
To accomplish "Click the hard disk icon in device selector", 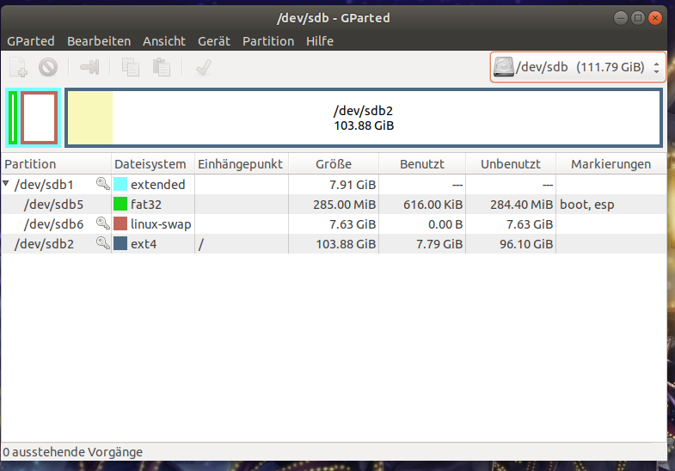I will 504,67.
